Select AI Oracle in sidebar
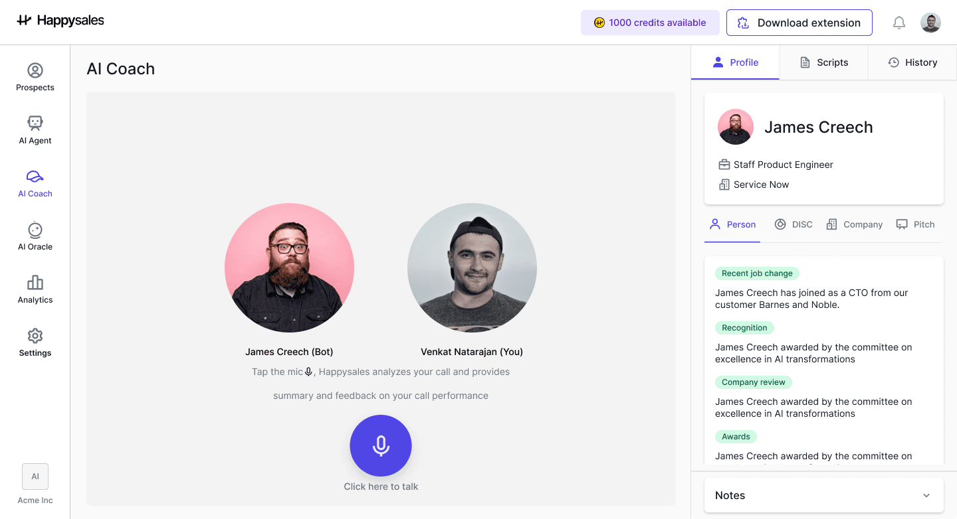Screen dimensions: 957x519 [x=35, y=236]
